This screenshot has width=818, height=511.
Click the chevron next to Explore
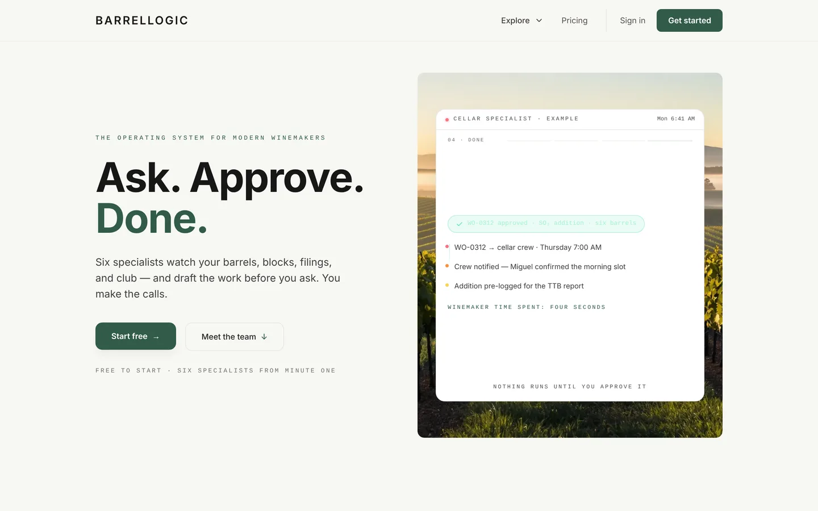pos(539,20)
